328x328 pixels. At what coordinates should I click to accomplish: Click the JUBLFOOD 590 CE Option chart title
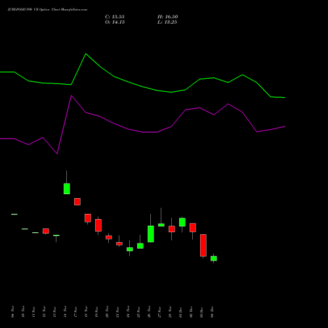47,10
